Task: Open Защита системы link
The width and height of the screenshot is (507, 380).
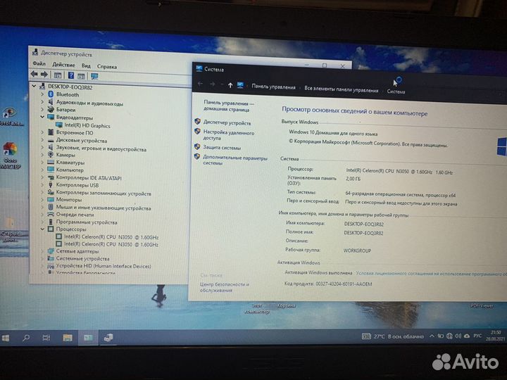Action: point(222,147)
